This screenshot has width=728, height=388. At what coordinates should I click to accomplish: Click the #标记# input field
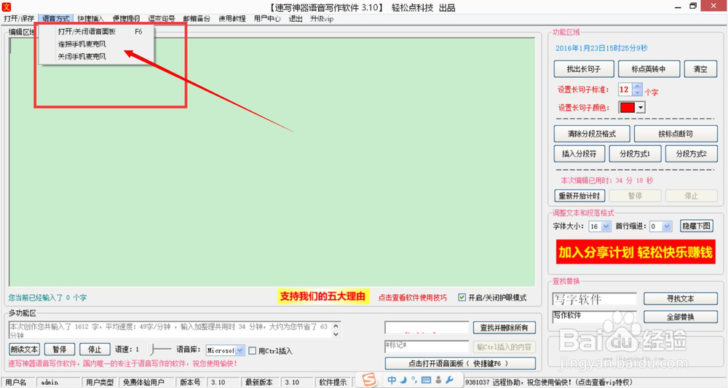pyautogui.click(x=427, y=347)
